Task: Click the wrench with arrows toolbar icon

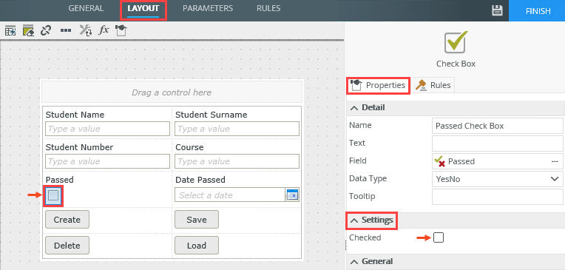Action: coord(86,30)
